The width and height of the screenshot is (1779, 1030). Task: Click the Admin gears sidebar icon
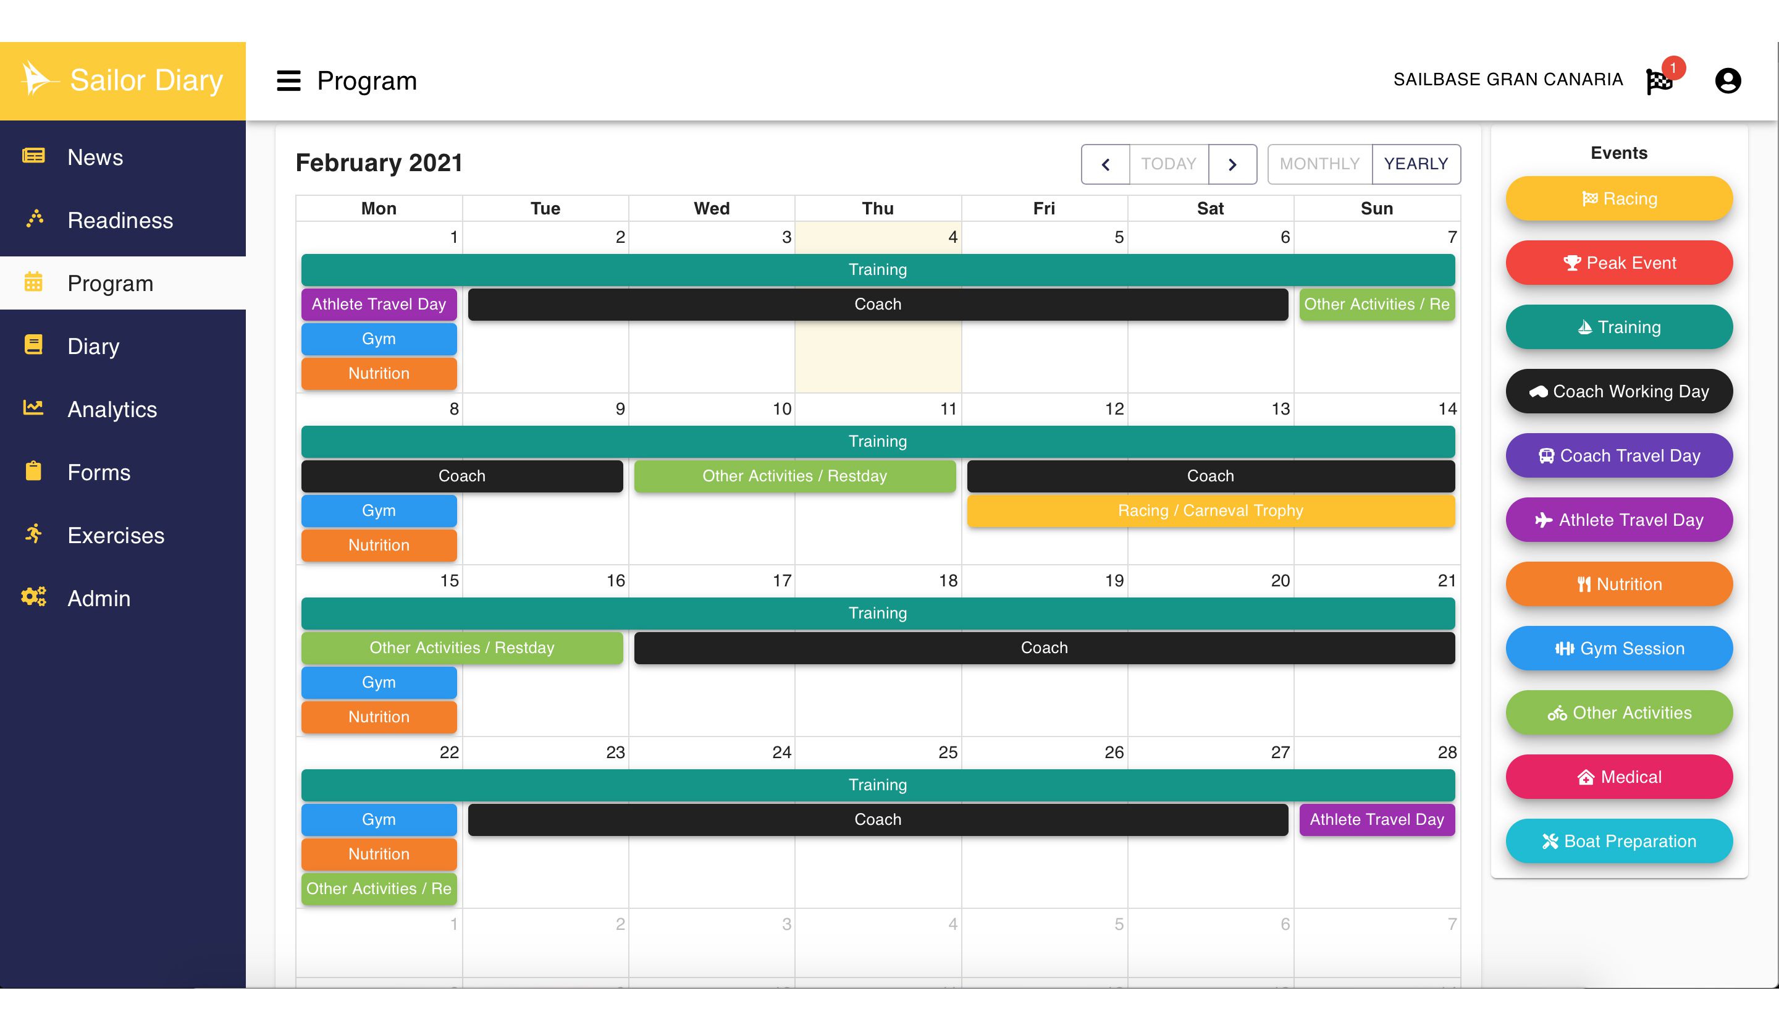[x=33, y=596]
